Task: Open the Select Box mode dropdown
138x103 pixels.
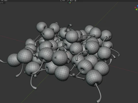Action: pyautogui.click(x=2, y=3)
